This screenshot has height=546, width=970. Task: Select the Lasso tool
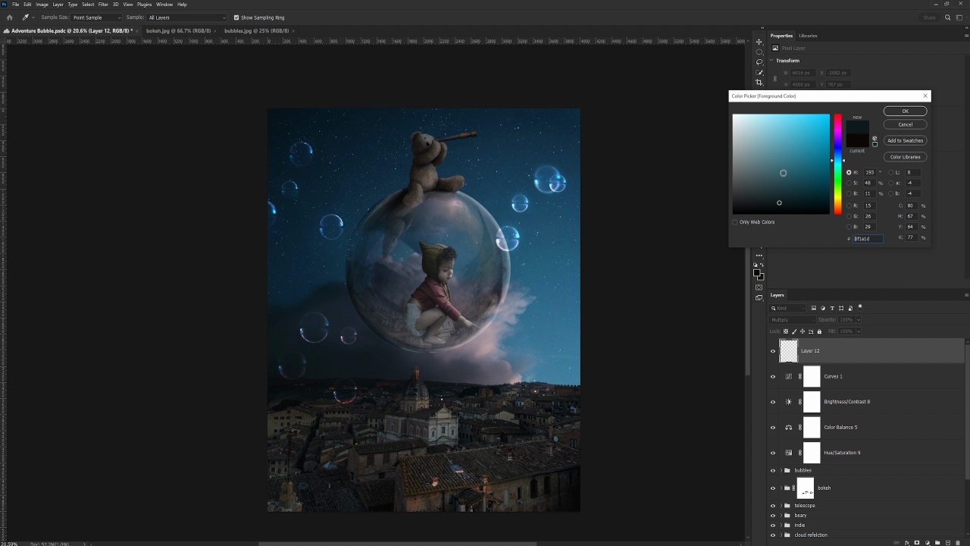point(759,62)
